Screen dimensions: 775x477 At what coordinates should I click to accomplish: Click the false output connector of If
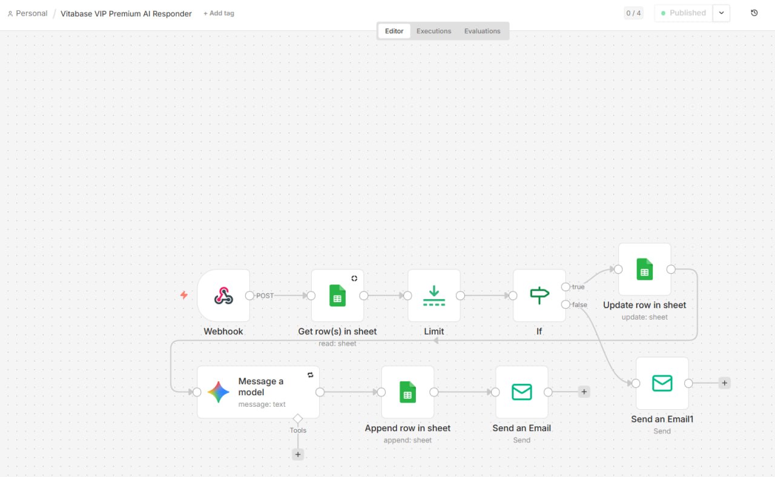coord(566,304)
